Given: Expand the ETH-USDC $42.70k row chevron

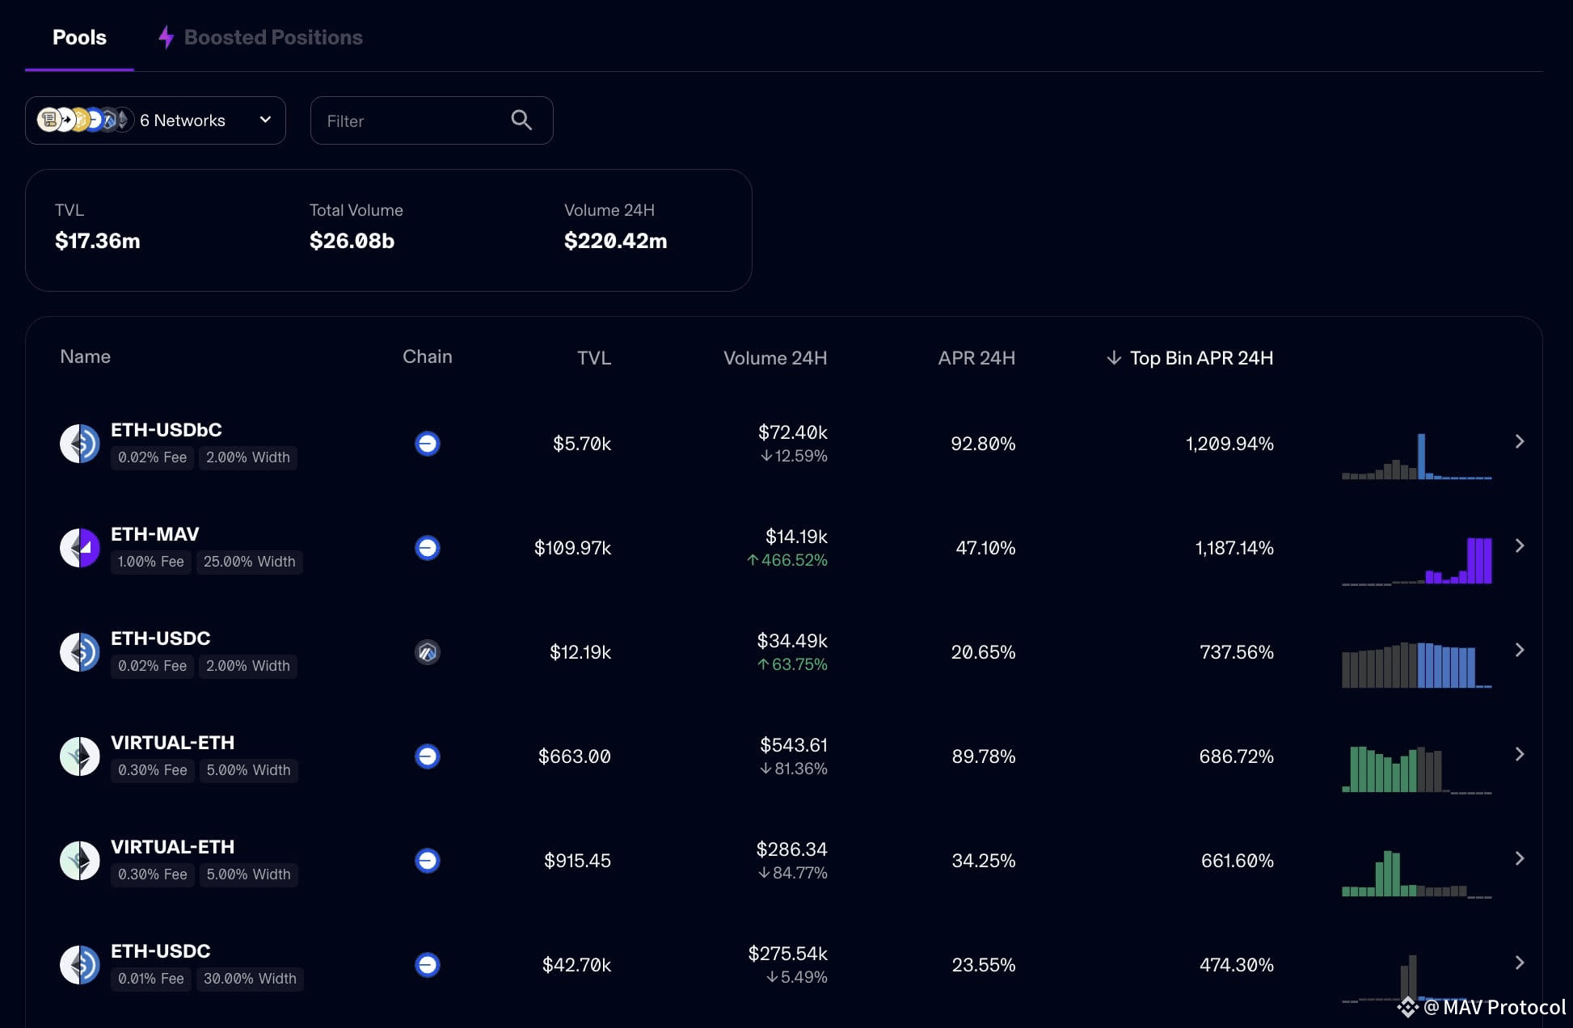Looking at the screenshot, I should click(1520, 963).
